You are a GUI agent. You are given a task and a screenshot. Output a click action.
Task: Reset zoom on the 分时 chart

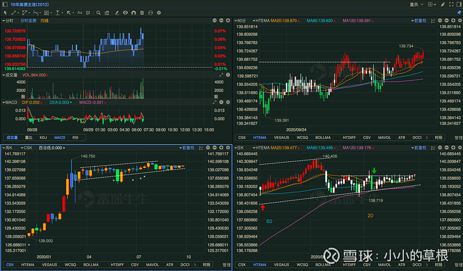pos(215,20)
